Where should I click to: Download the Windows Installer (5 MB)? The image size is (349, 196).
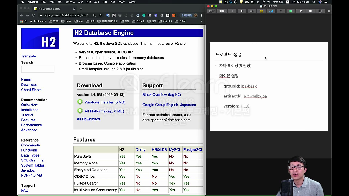click(x=105, y=102)
